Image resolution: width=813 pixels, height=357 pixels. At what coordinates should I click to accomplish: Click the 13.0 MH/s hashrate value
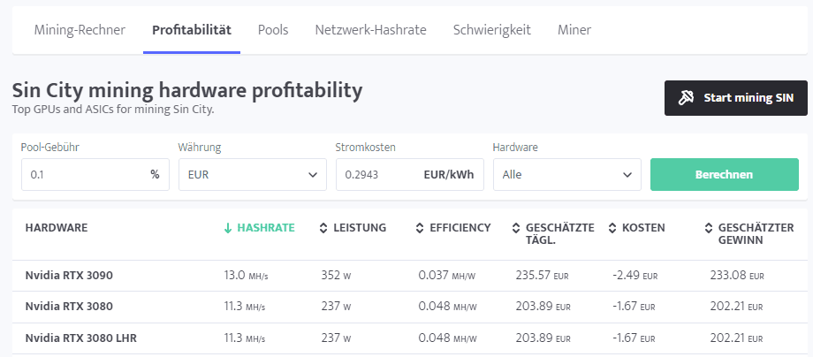[246, 276]
